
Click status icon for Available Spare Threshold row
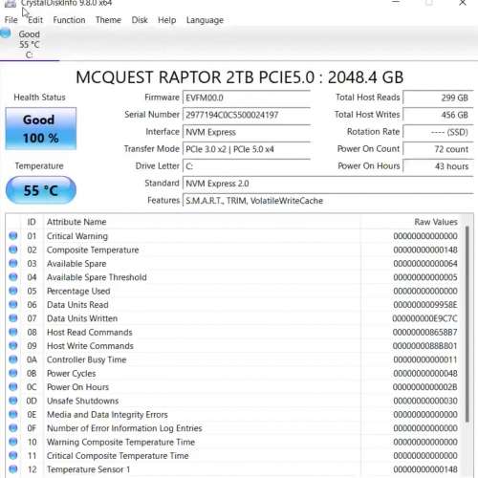pos(13,277)
